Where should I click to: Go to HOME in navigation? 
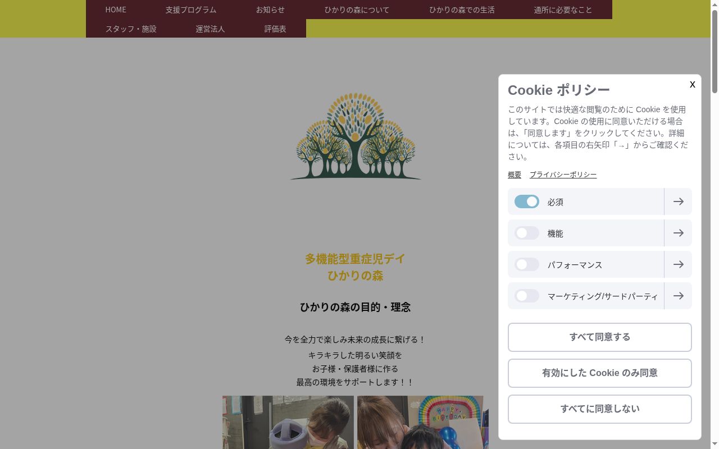tap(116, 10)
